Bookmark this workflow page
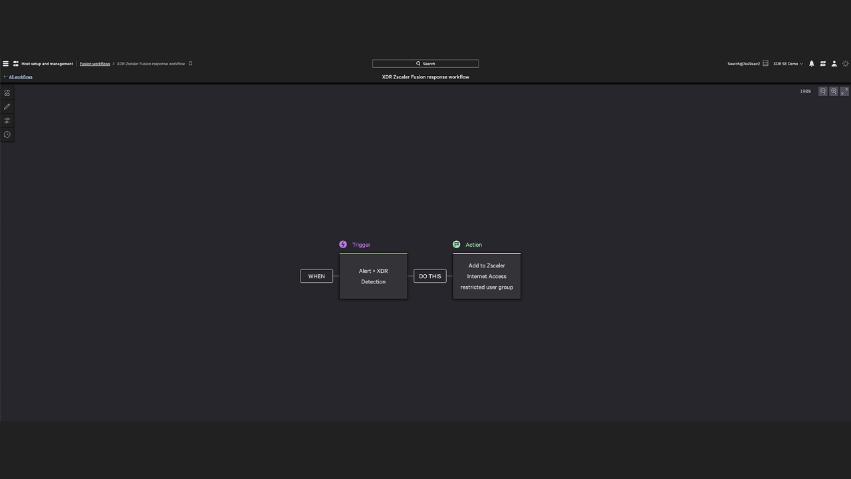 190,64
